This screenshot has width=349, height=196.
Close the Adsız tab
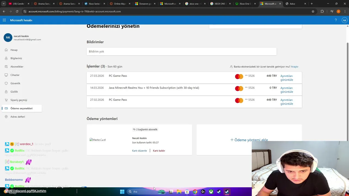(305, 4)
